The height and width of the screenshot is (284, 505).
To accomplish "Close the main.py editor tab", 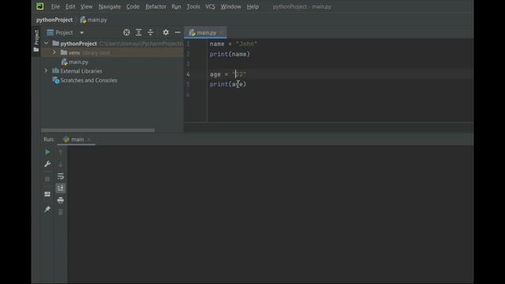I will 221,33.
